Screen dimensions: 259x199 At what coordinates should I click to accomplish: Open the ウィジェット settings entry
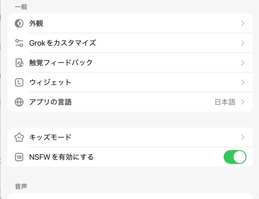[50, 82]
